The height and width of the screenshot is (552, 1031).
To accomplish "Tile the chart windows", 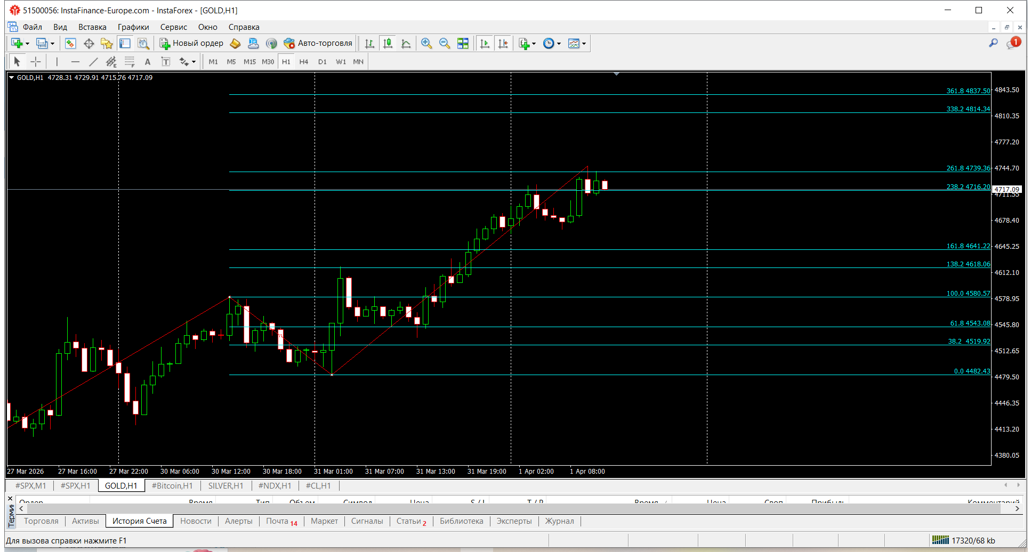I will (x=463, y=44).
